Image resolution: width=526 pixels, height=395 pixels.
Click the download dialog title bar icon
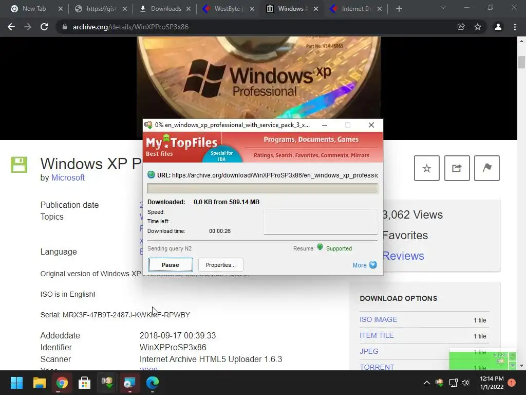click(148, 125)
